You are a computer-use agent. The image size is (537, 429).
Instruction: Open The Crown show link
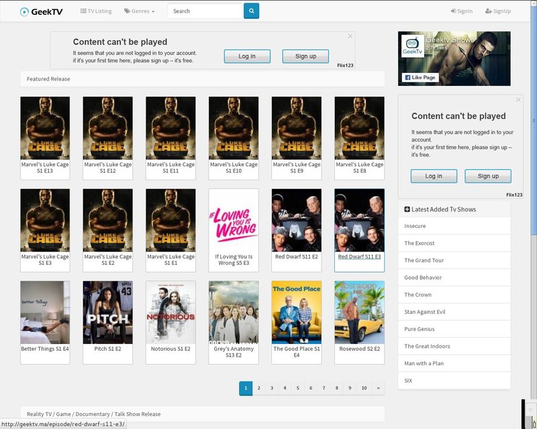(x=454, y=294)
